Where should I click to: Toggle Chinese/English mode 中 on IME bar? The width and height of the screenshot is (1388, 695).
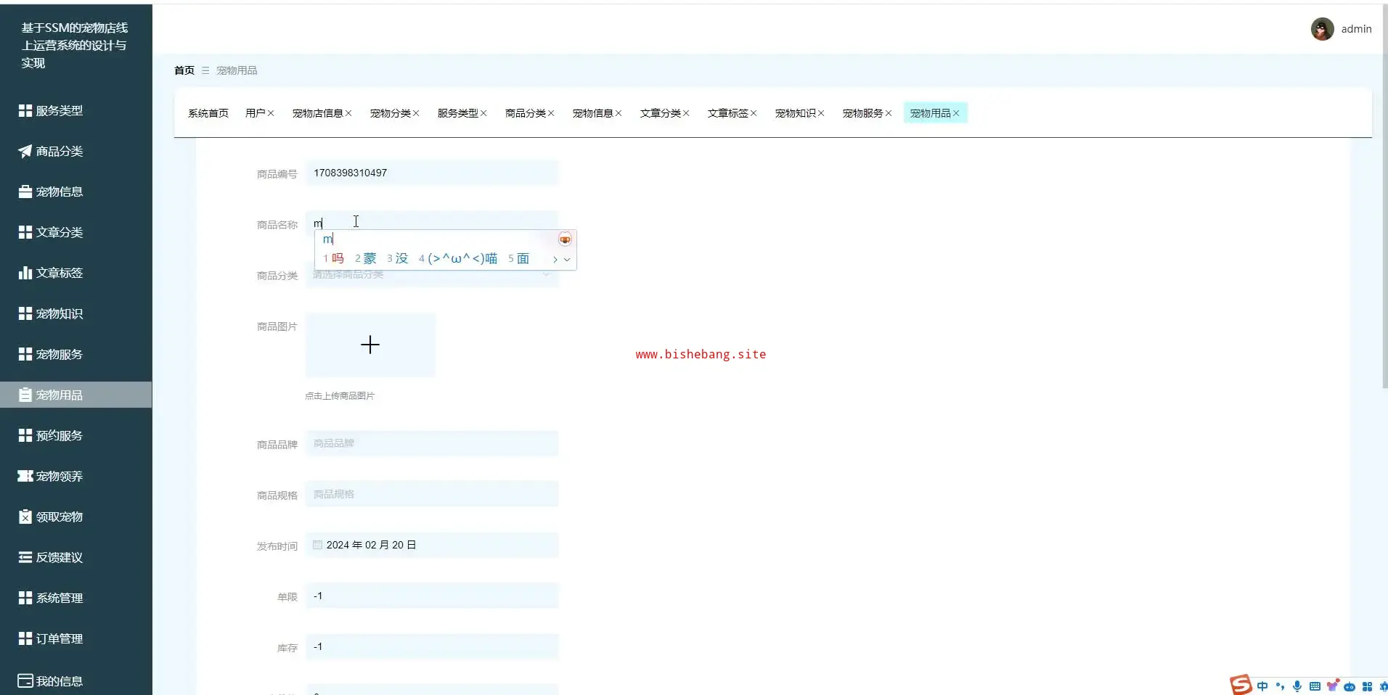click(x=1262, y=686)
